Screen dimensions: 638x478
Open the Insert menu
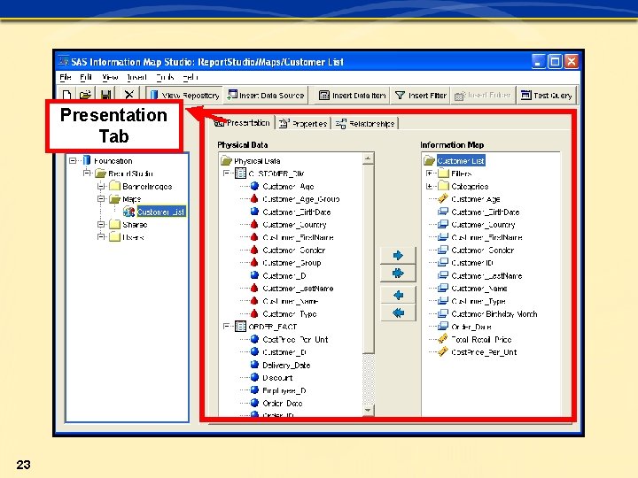pos(136,77)
